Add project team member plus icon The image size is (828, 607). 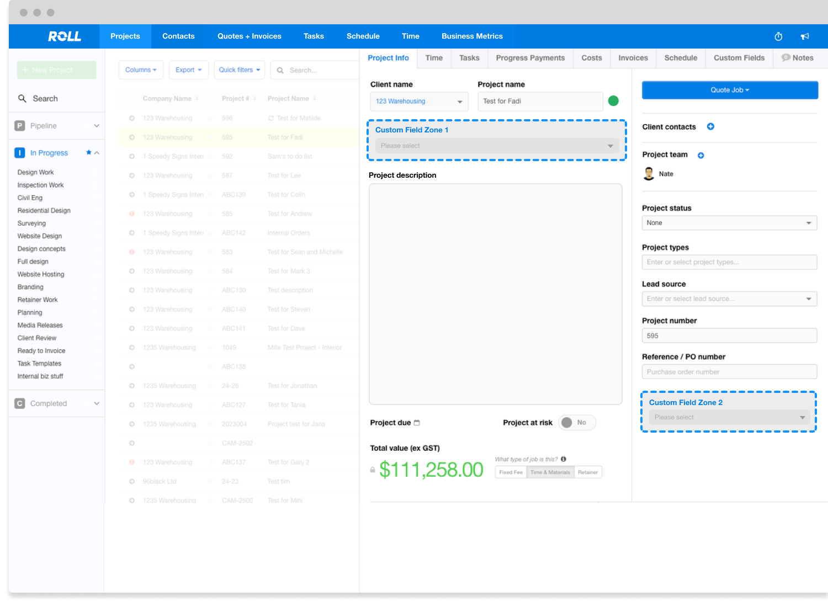point(700,155)
